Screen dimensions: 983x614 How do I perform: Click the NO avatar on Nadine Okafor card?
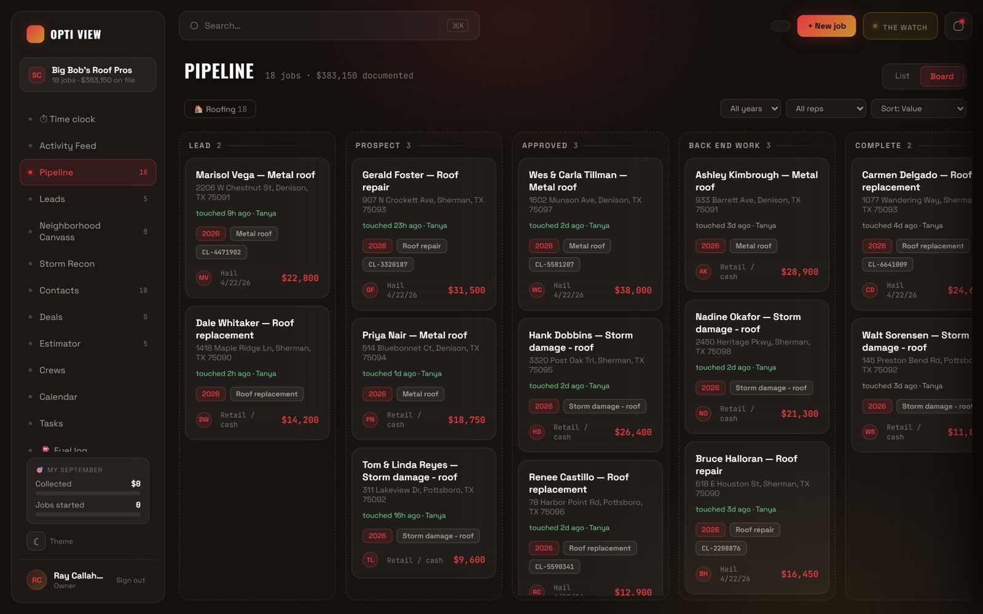click(703, 414)
